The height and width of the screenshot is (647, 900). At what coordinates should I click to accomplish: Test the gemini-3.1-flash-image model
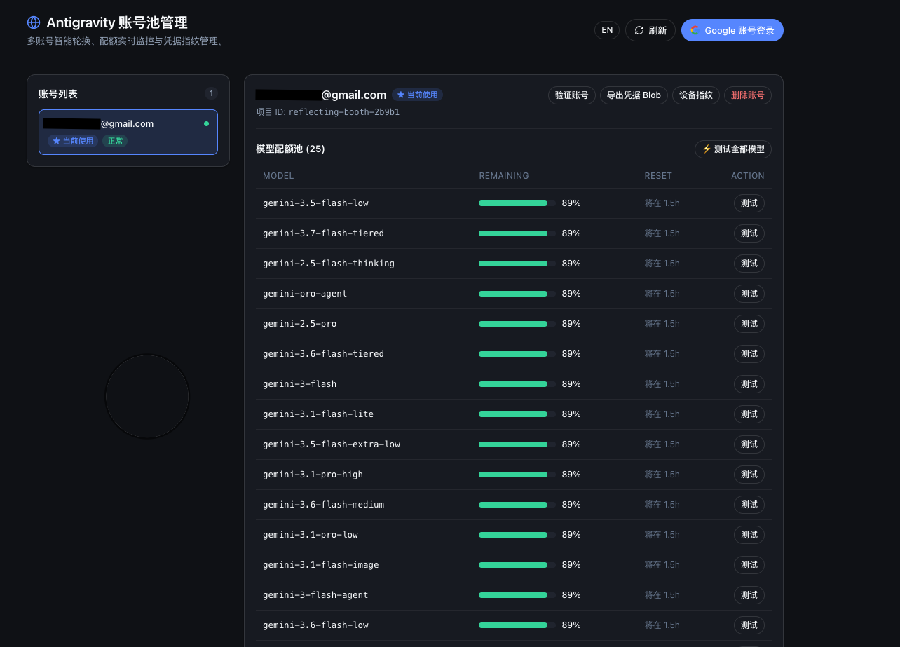(x=749, y=565)
